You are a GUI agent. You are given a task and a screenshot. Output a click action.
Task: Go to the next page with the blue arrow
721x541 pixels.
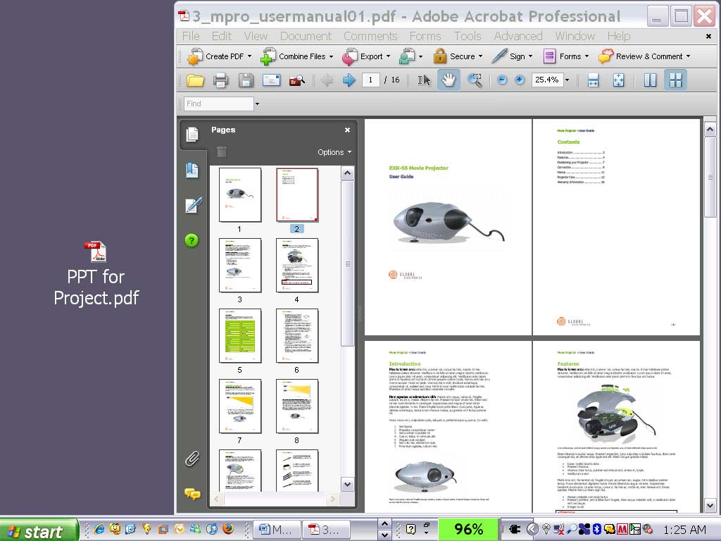tap(349, 80)
